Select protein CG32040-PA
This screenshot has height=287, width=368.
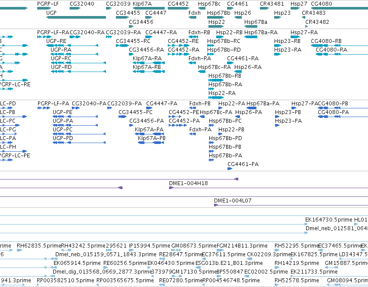[89, 104]
